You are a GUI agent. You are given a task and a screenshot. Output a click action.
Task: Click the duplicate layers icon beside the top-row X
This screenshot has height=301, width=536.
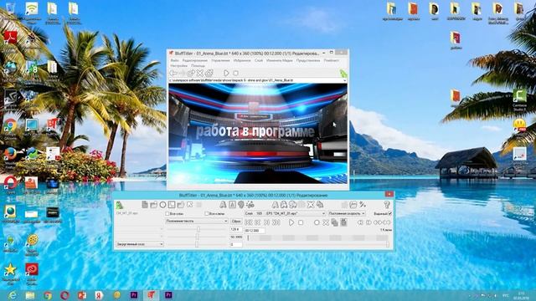[x=320, y=204]
